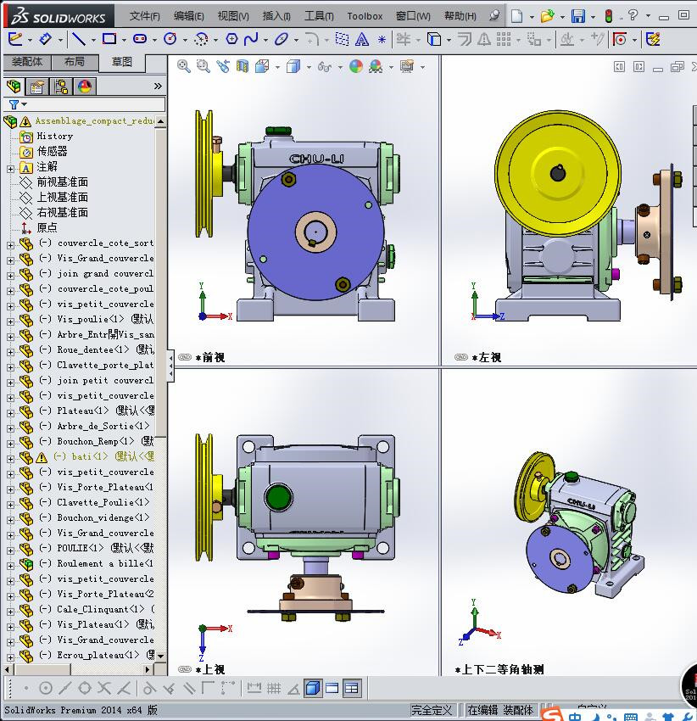Expand the bati<1> component node

[10, 459]
